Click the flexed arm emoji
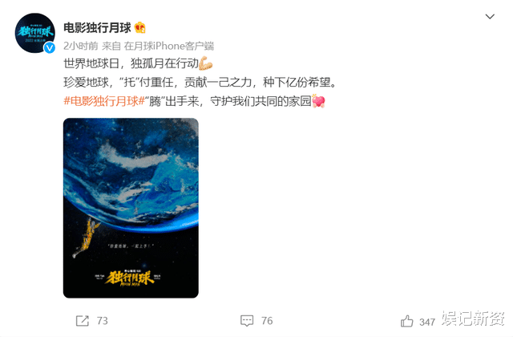Viewport: 513px width, 337px height. 206,63
